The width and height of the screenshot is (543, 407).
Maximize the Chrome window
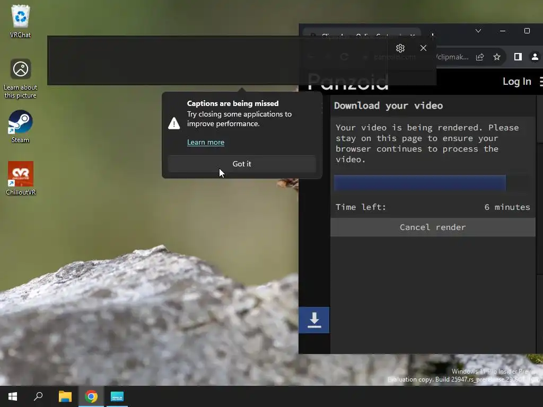pyautogui.click(x=527, y=31)
